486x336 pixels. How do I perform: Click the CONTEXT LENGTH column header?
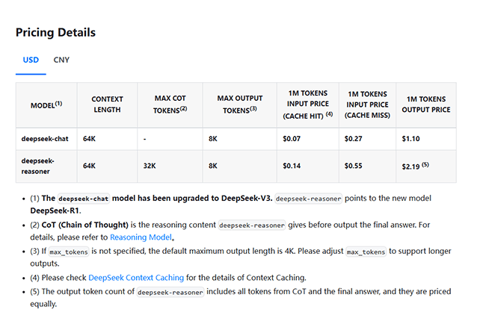point(107,105)
